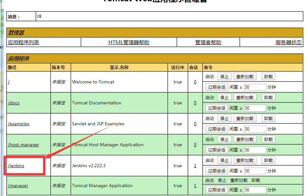This screenshot has width=305, height=196.
Task: Undeploy the /jenkins application
Action: click(x=268, y=160)
